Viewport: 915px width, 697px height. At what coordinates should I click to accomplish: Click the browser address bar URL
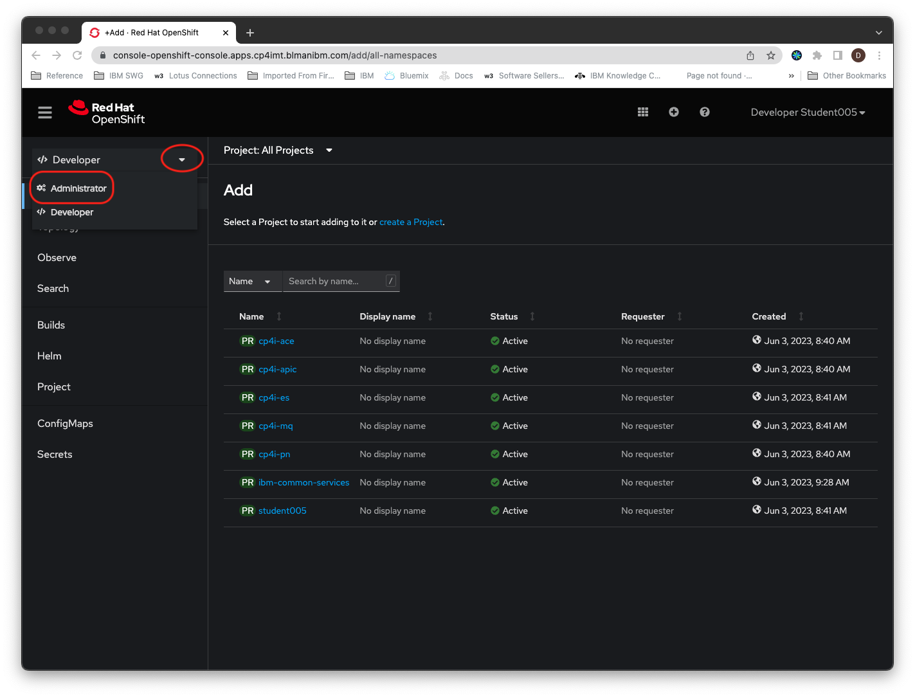(x=275, y=55)
